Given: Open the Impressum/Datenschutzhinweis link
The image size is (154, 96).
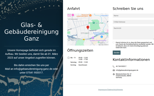Looking at the screenshot, I should [110, 90].
